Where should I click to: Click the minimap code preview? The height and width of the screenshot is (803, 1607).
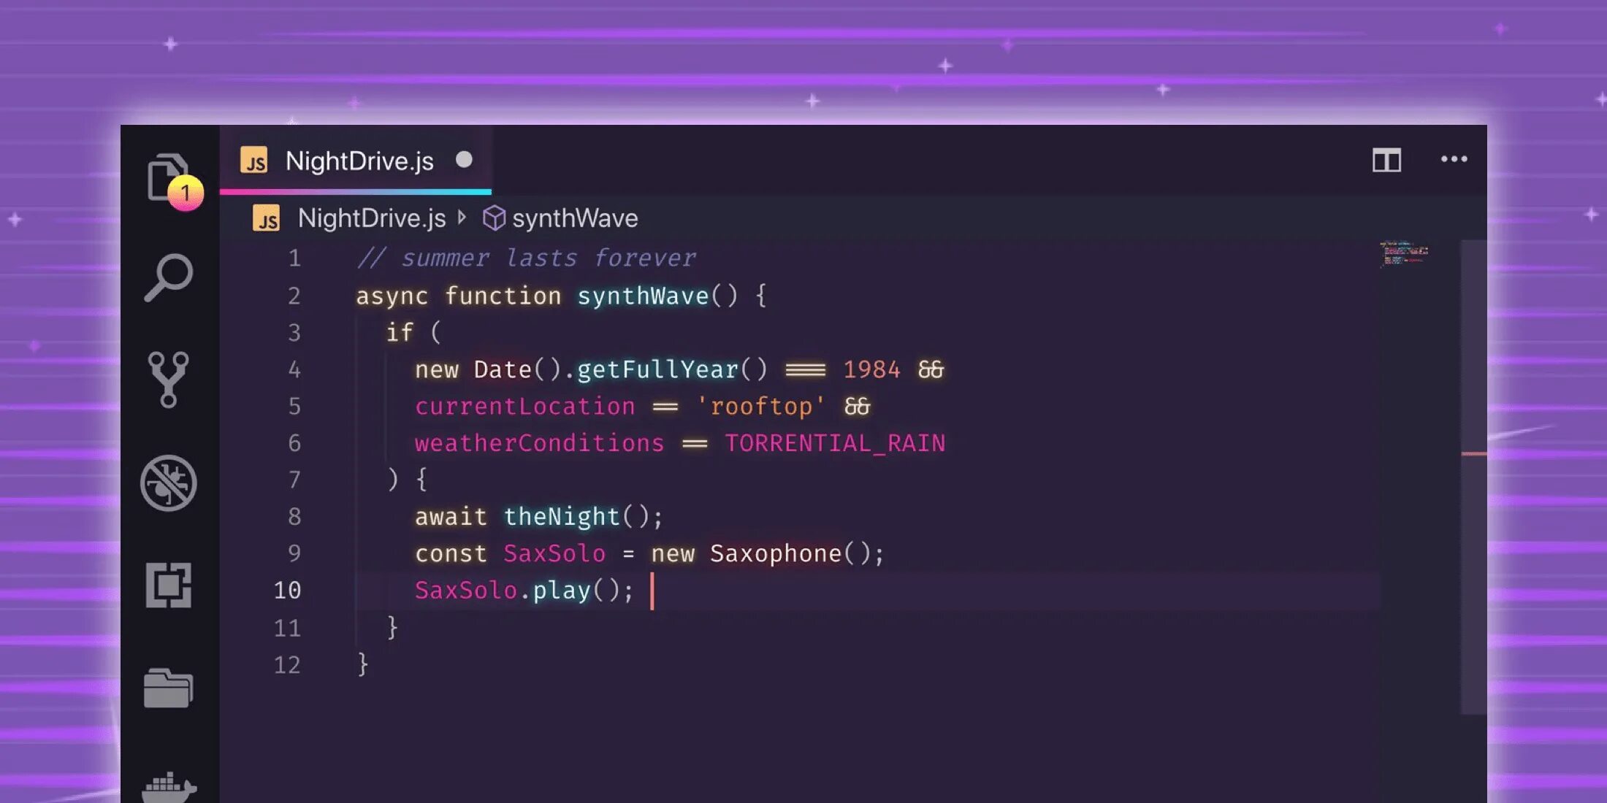(x=1403, y=253)
